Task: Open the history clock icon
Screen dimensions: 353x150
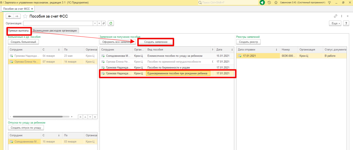Action: (x=269, y=3)
